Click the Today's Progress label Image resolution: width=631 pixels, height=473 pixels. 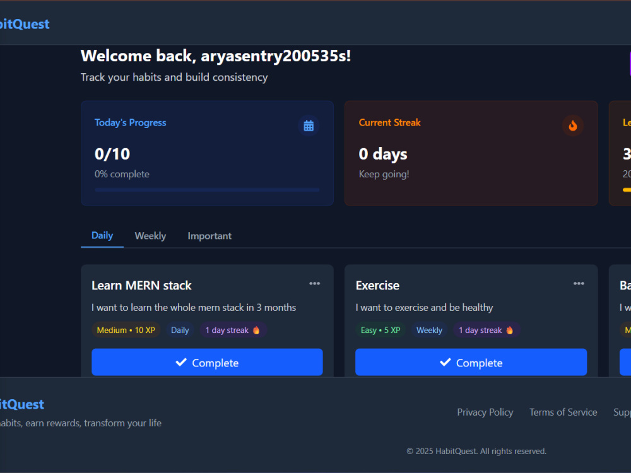131,123
